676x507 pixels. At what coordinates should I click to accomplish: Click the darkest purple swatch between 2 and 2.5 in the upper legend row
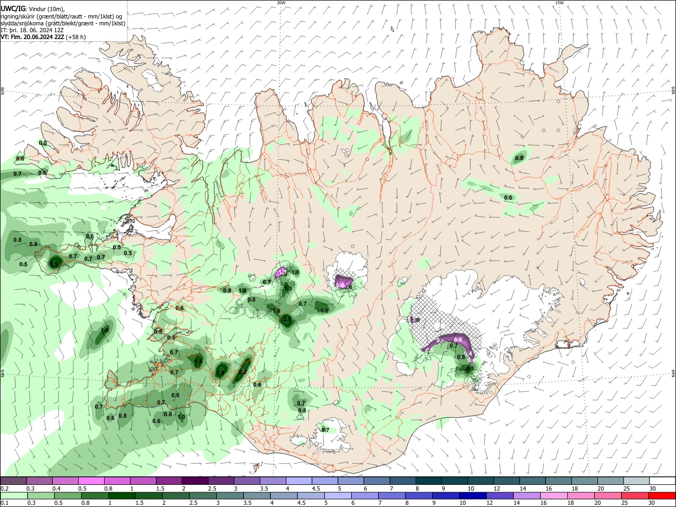194,481
